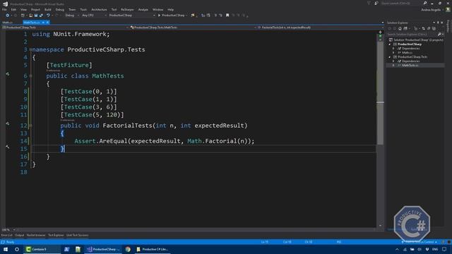This screenshot has height=254, width=452.
Task: Click the Save All toolbar icon
Action: [41, 16]
